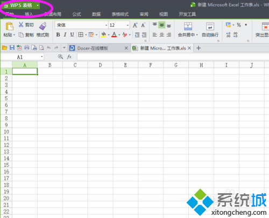This screenshot has height=218, width=269.
Task: Click the fill color bucket icon
Action: click(104, 34)
